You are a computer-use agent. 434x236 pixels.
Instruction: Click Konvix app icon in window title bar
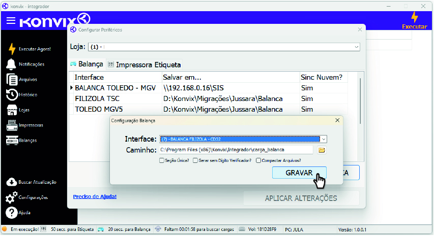(5, 6)
